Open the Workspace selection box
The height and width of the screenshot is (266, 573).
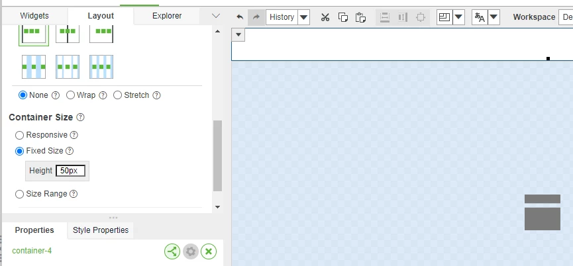(566, 17)
